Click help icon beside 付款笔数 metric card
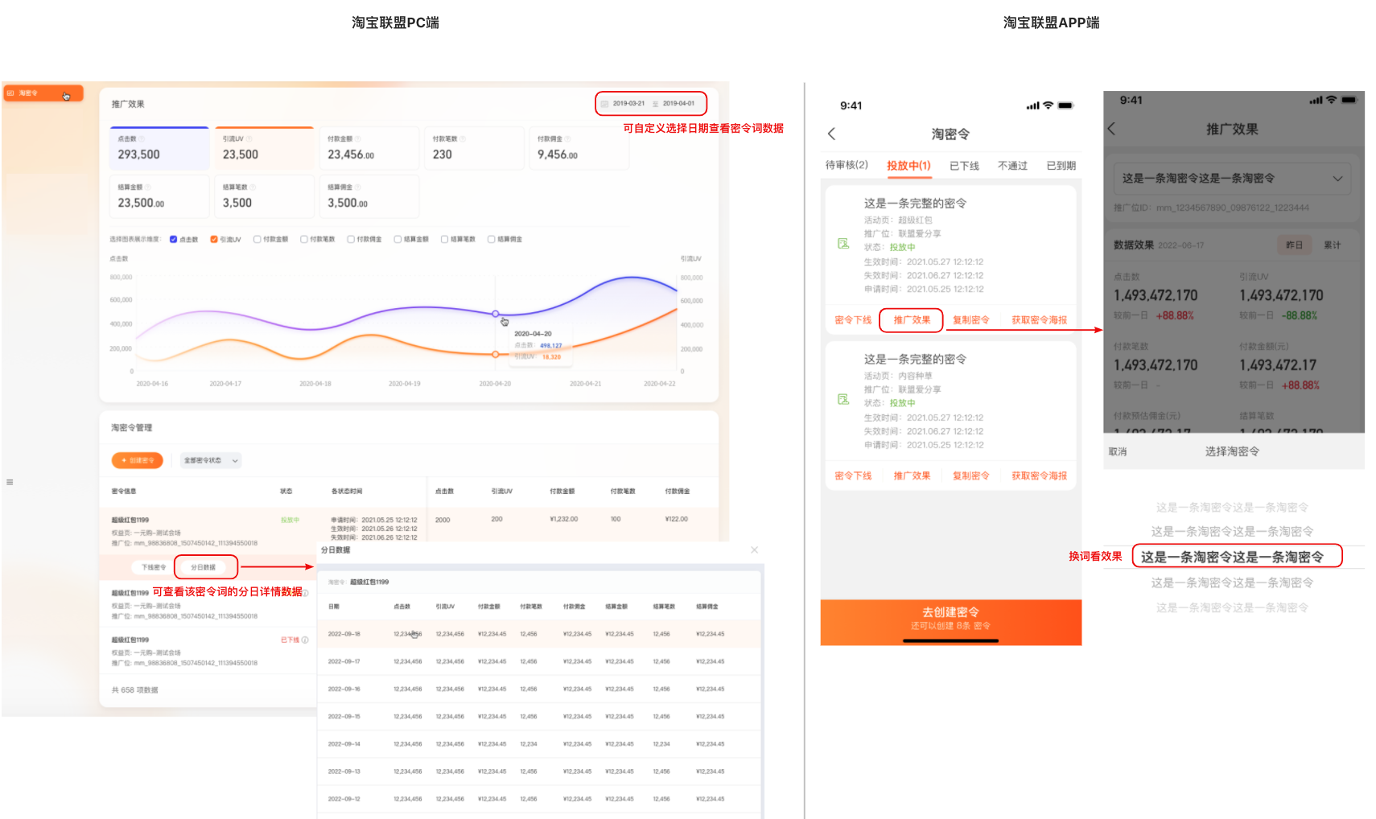 point(463,139)
